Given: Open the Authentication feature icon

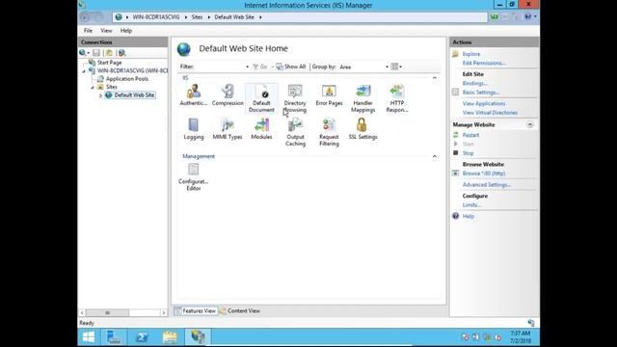Looking at the screenshot, I should click(193, 95).
